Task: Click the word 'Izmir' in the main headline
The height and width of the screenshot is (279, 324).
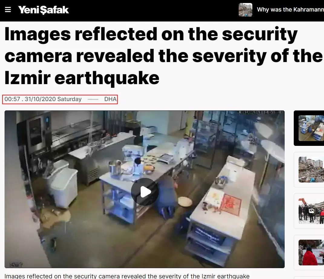Action: (x=28, y=78)
